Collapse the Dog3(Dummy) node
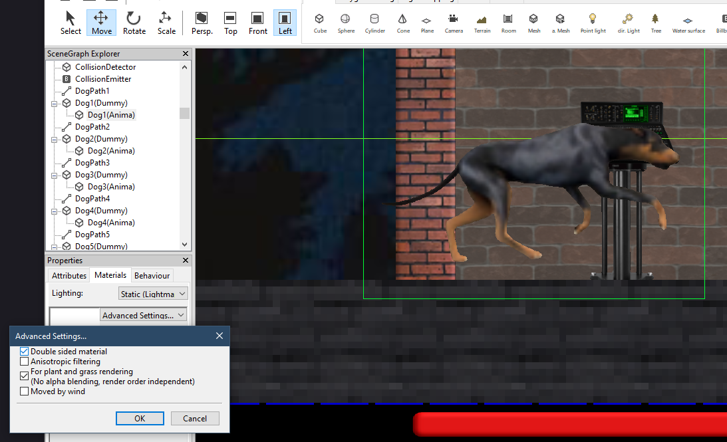The width and height of the screenshot is (727, 442). coord(55,175)
